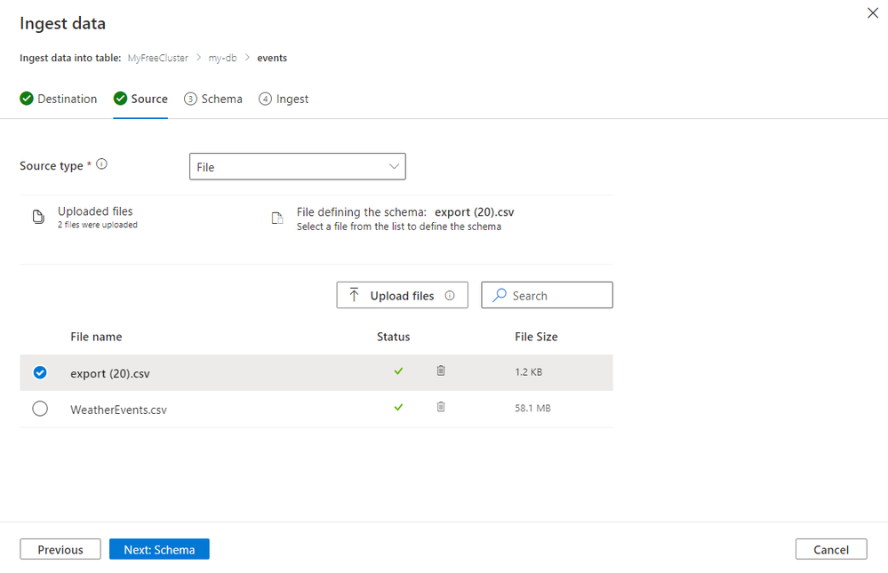Image resolution: width=888 pixels, height=573 pixels.
Task: Go to the Ingest step tab
Action: [x=284, y=99]
